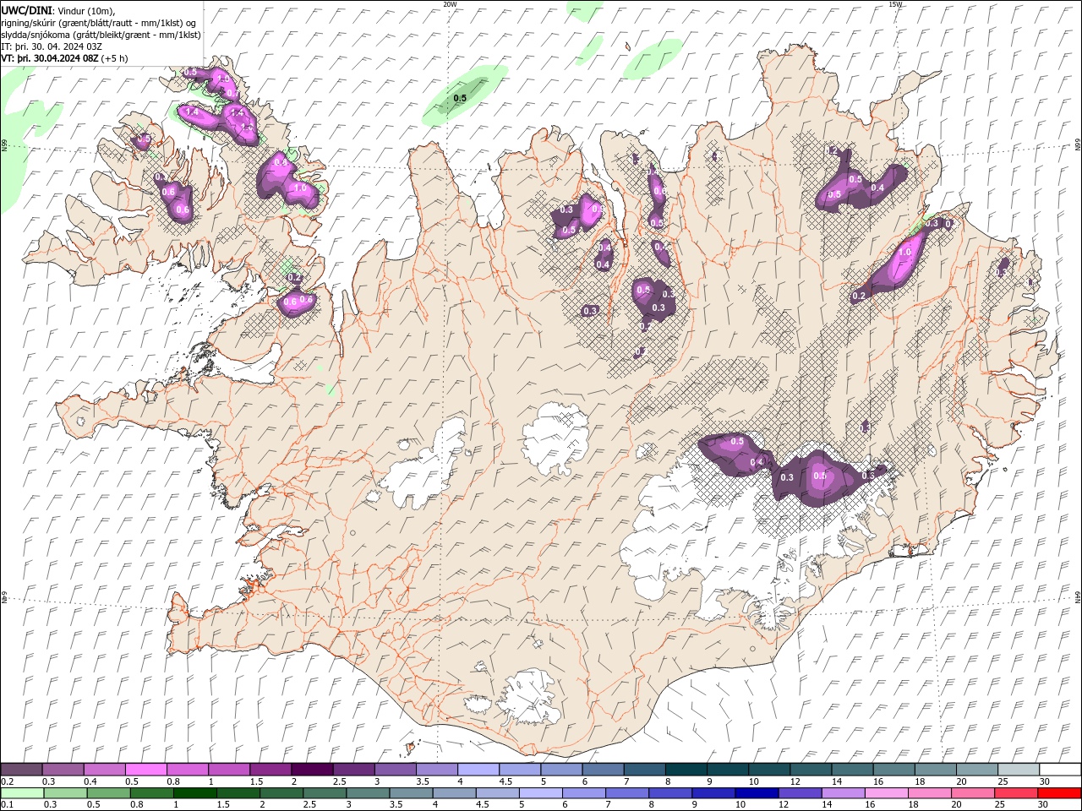The image size is (1082, 811).
Task: Pick the darkest green 1 rain legend swatch
Action: click(194, 793)
